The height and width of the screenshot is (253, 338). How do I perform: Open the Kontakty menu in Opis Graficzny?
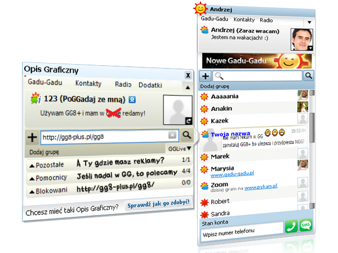[x=88, y=84]
